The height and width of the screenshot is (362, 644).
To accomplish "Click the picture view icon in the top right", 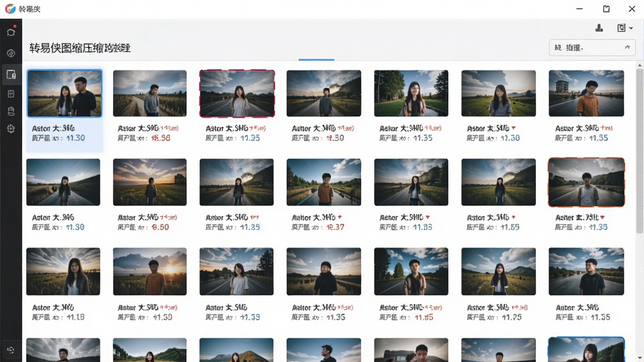I will tap(621, 28).
